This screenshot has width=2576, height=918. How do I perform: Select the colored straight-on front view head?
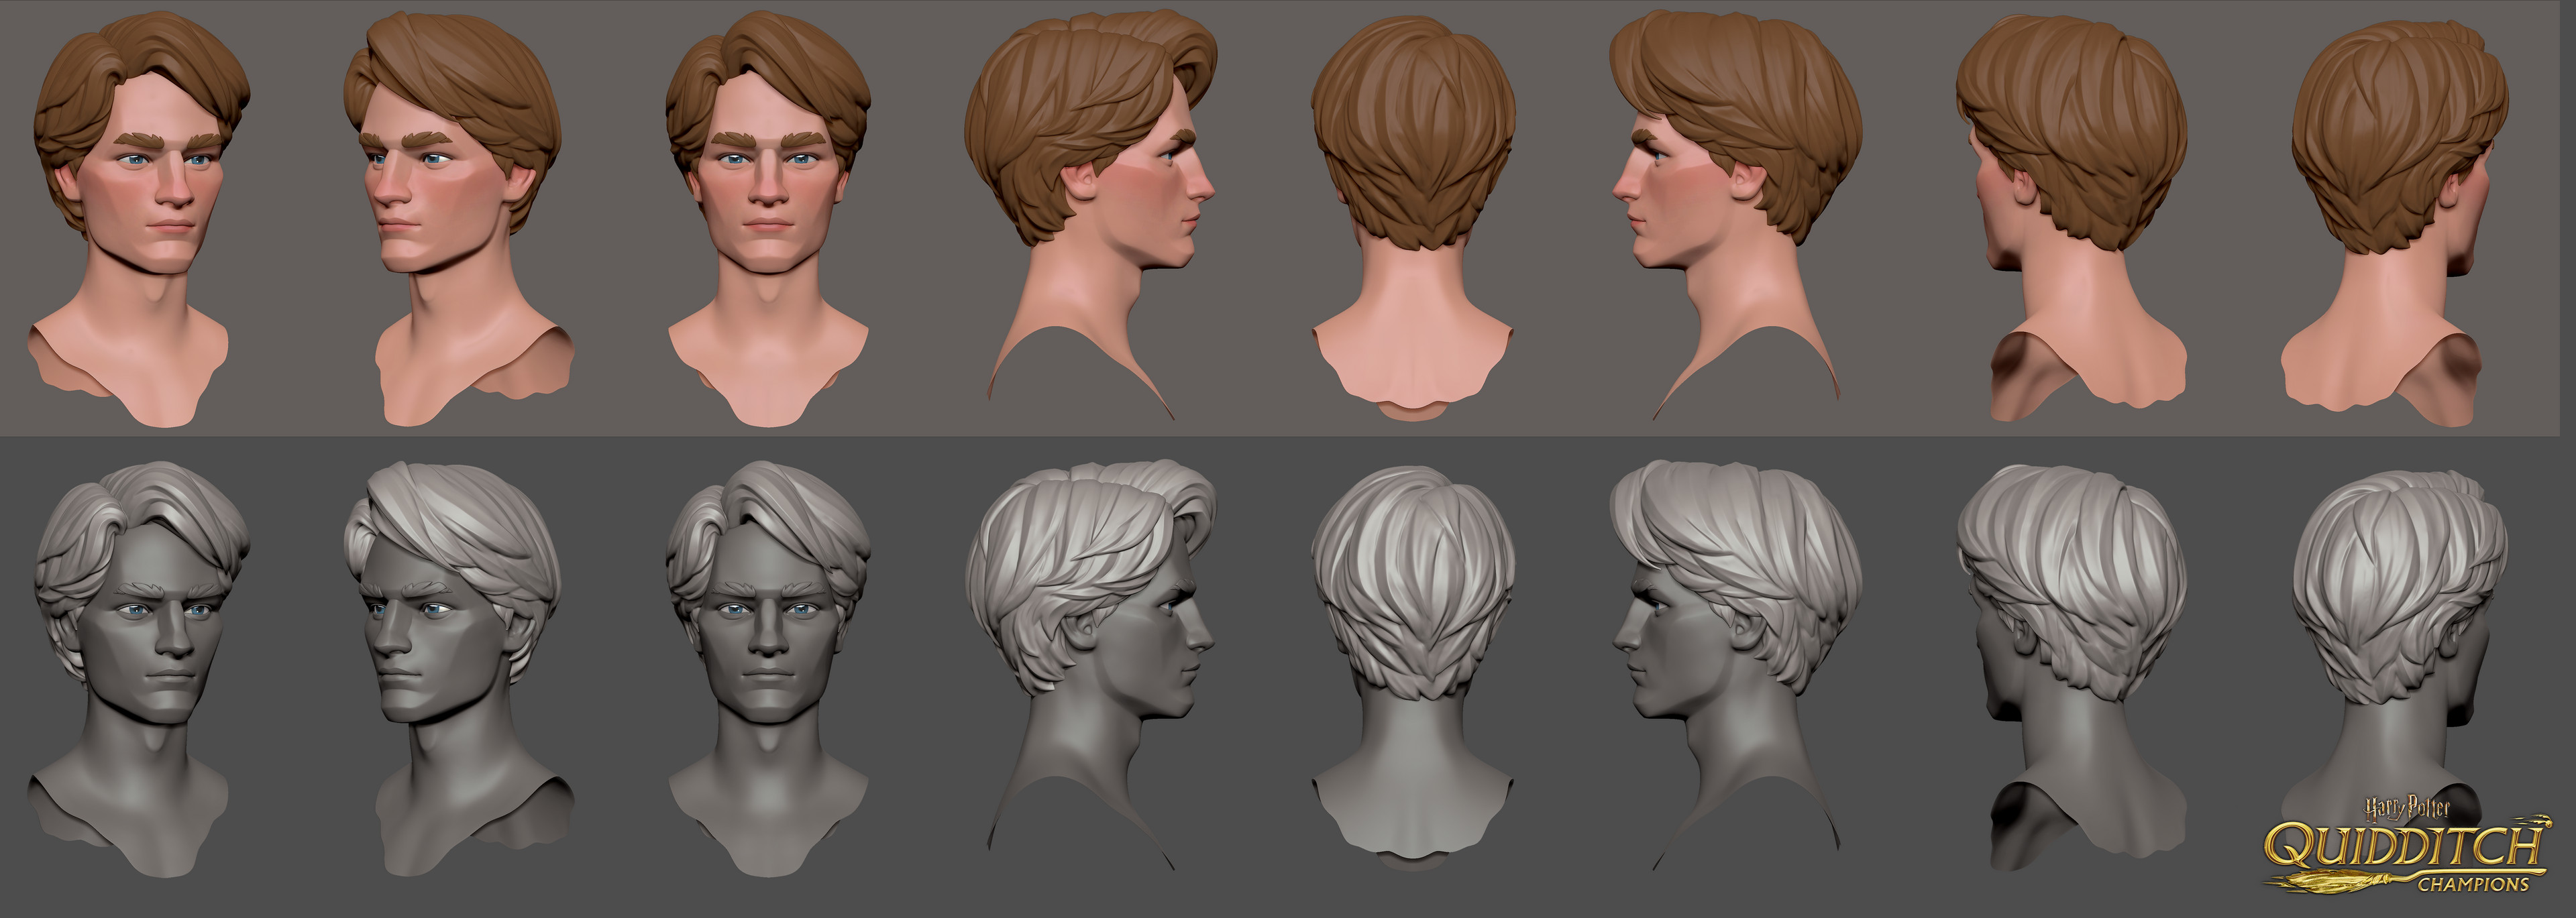[x=768, y=220]
